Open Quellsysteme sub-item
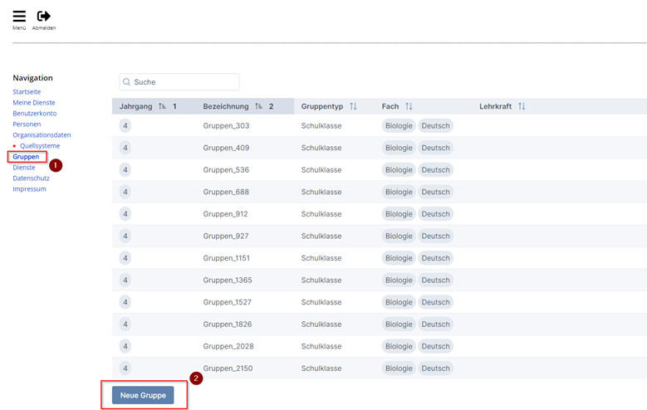The height and width of the screenshot is (410, 647). pyautogui.click(x=40, y=145)
